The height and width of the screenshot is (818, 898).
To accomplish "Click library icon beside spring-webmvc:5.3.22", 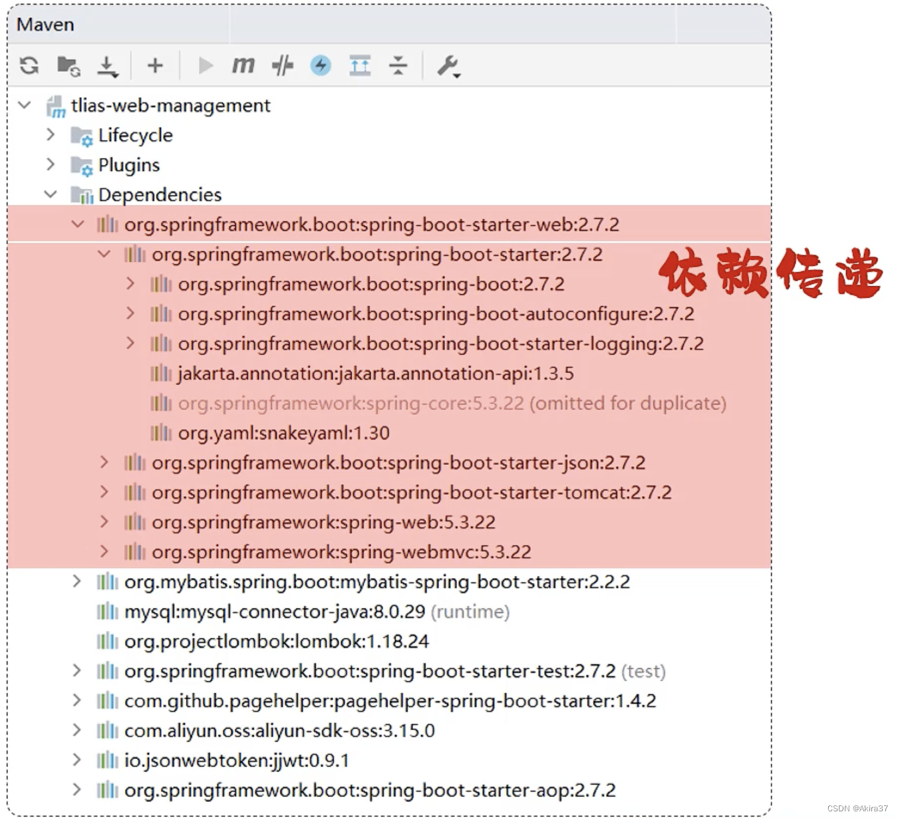I will coord(134,551).
